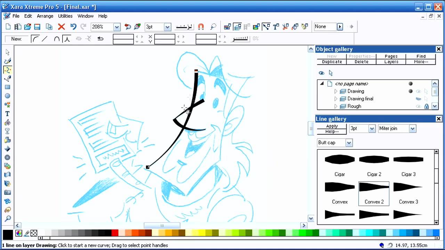Click the Undo arrow in toolbar

(x=73, y=27)
